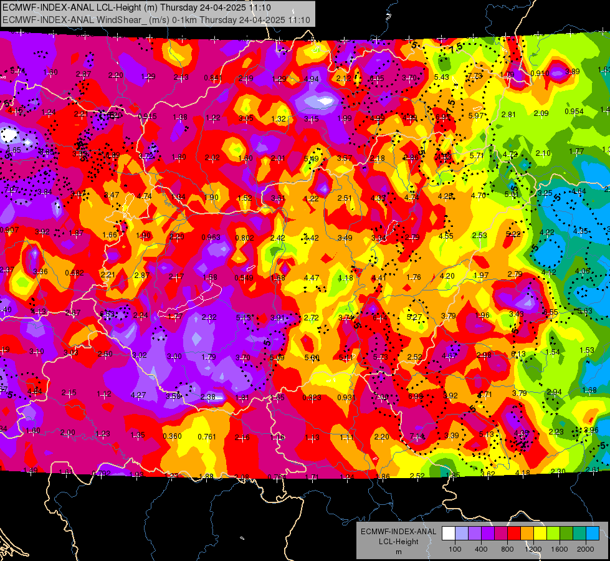
Task: Click the wind shear value 0.931
Action: coord(346,398)
